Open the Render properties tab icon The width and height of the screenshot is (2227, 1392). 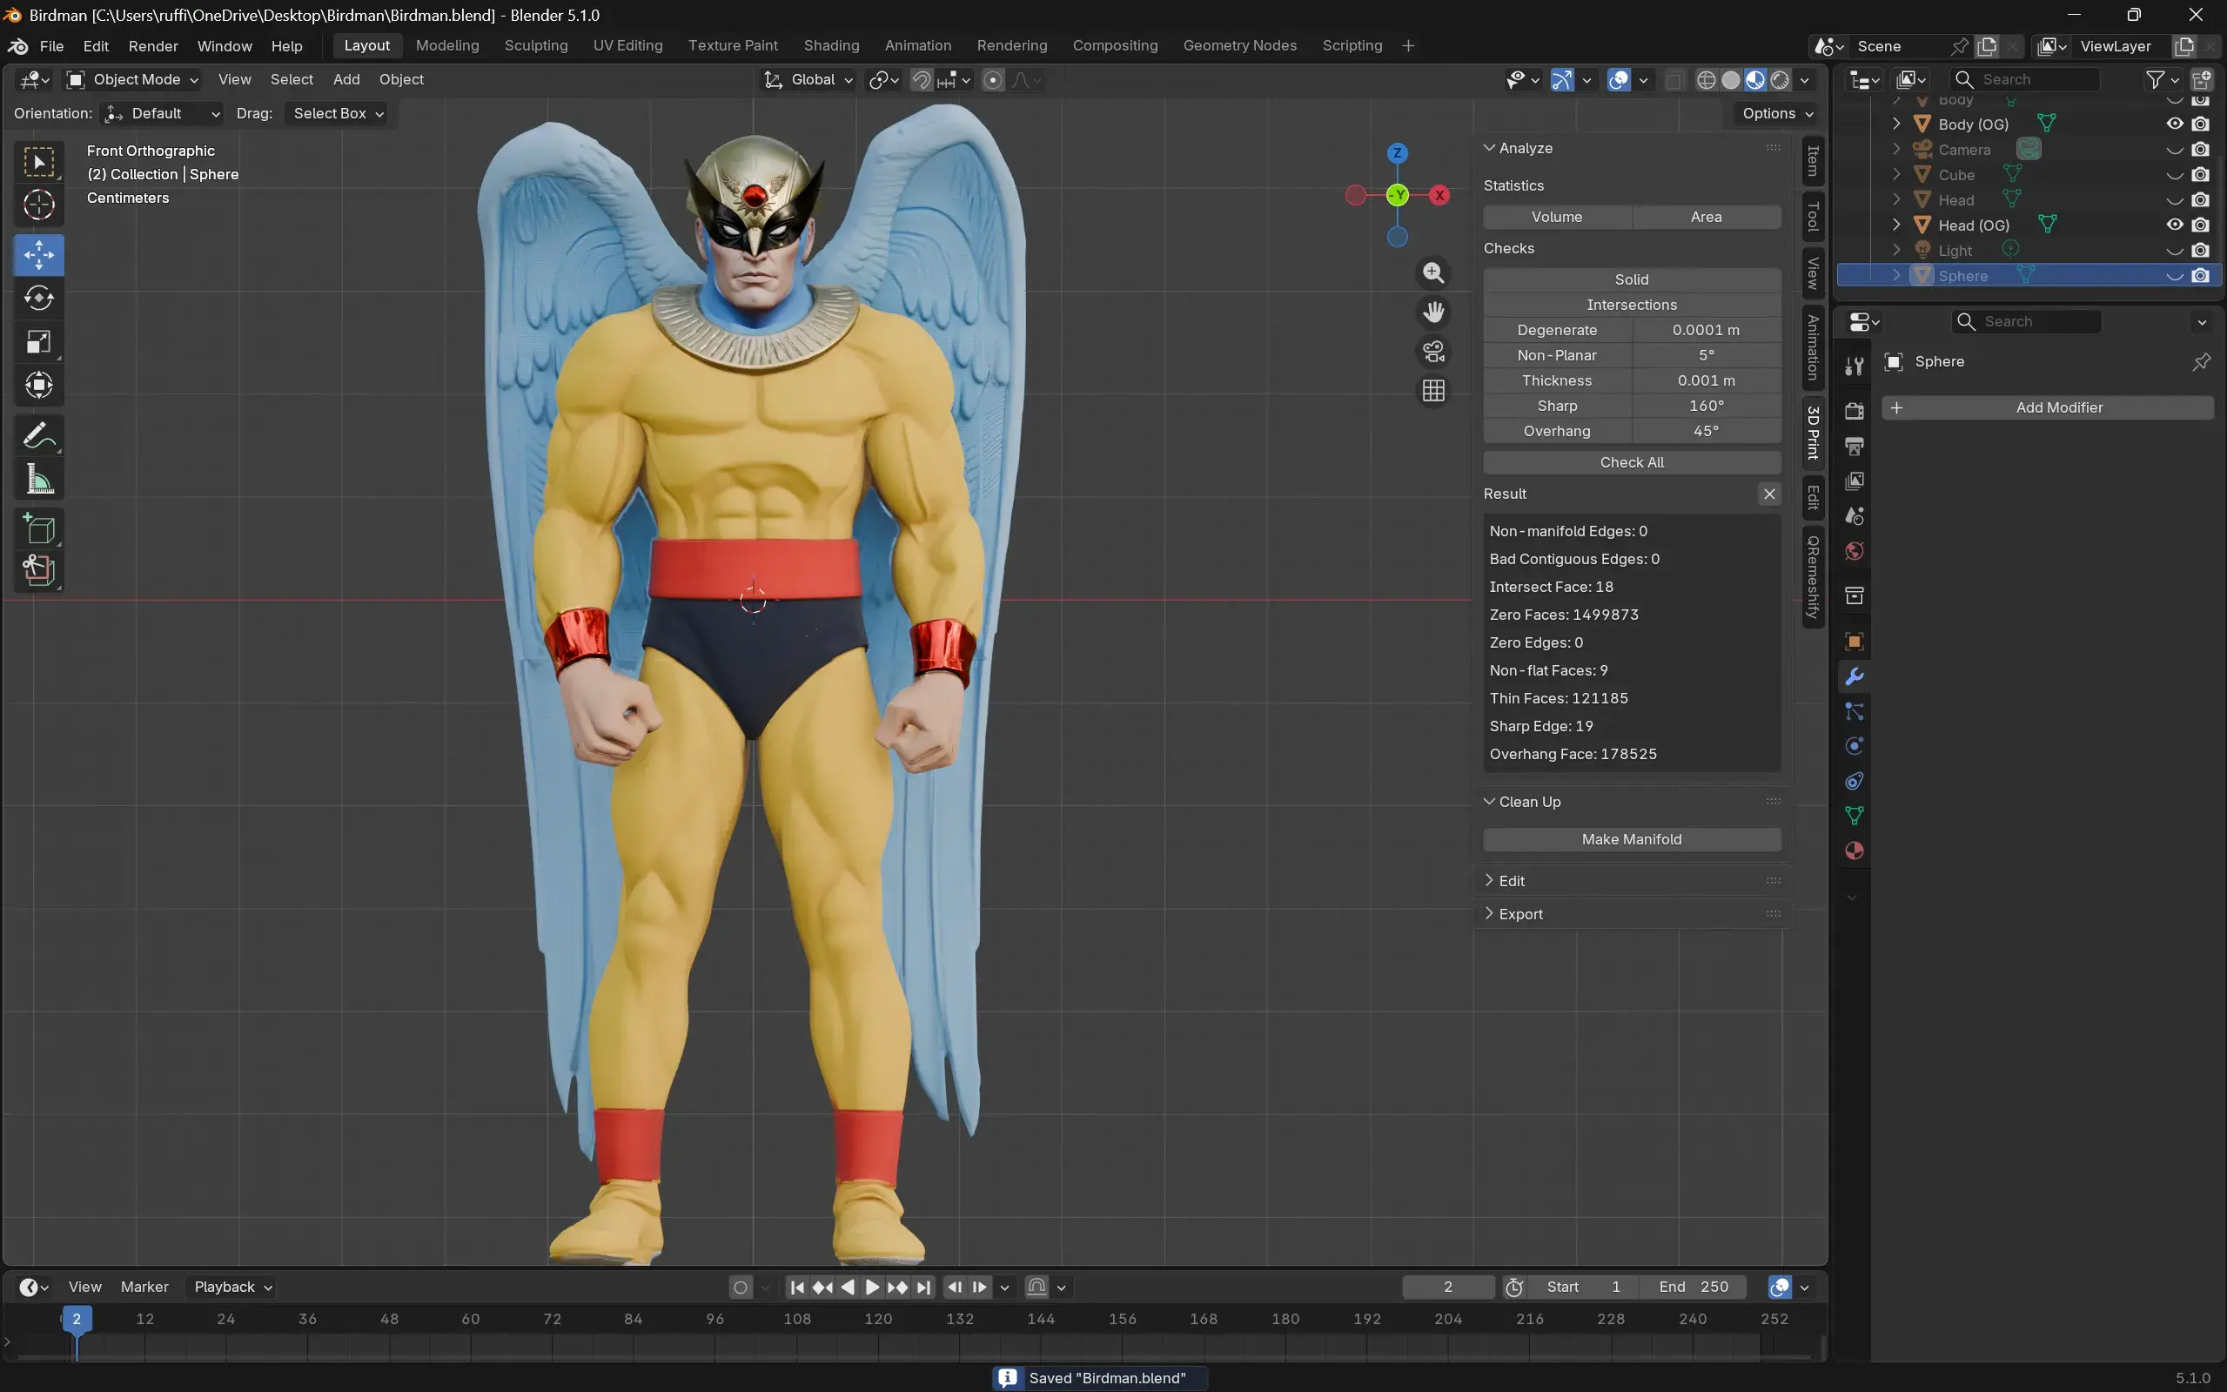coord(1854,411)
